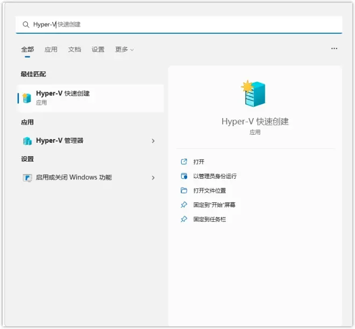Click the Windows 功能 control panel icon
The width and height of the screenshot is (355, 329).
click(x=27, y=178)
